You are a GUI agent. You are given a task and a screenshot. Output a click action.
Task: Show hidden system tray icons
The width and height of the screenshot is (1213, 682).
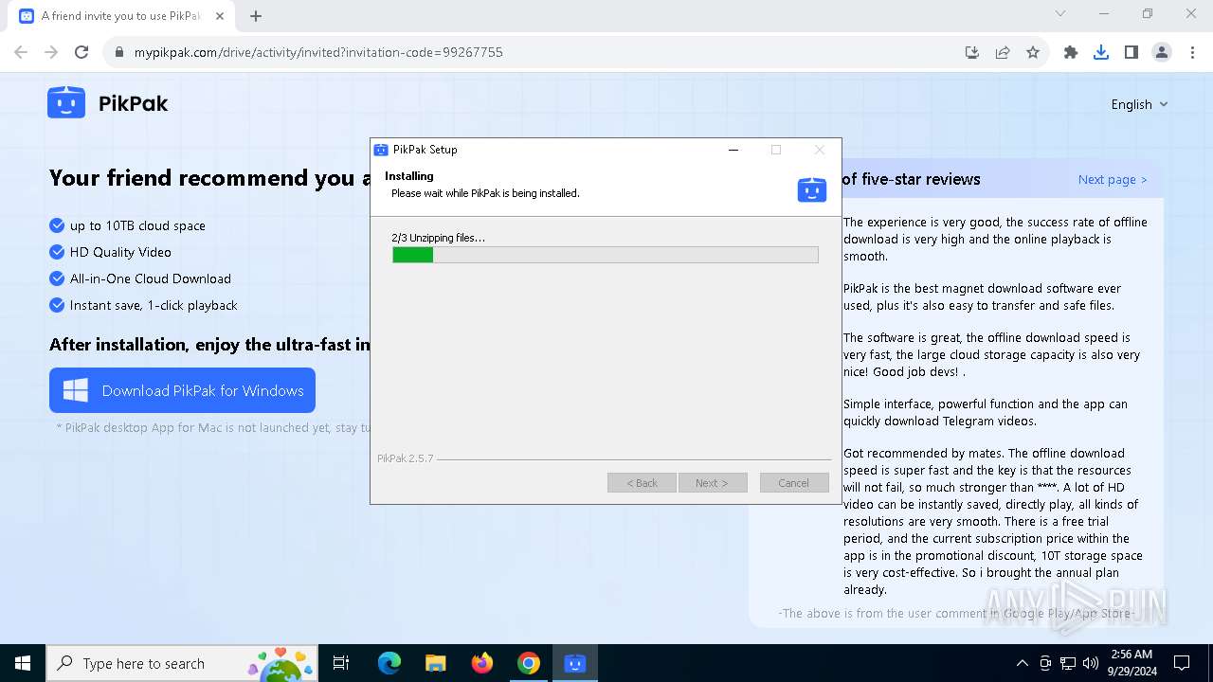pos(1022,663)
